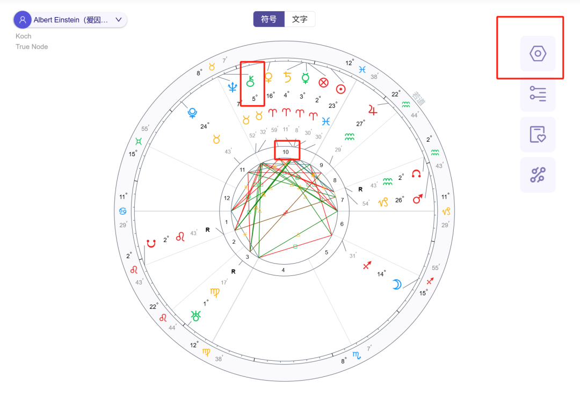Click the blue Pluto glyph
The image size is (580, 393).
192,113
